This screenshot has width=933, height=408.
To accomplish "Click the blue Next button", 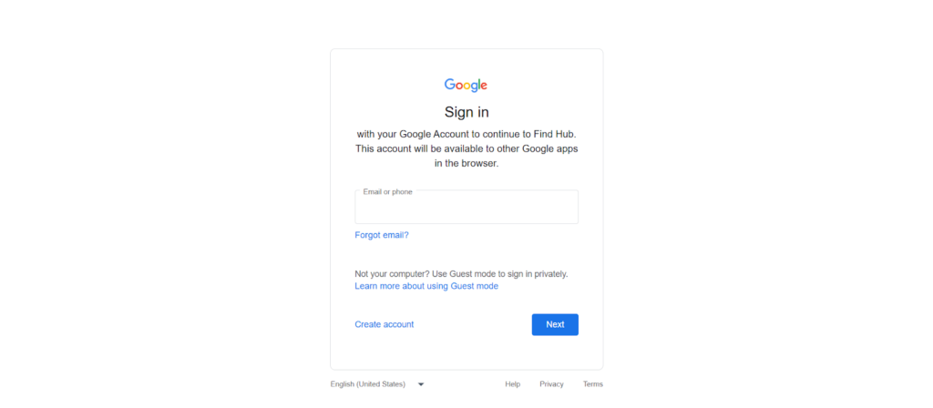I will click(x=555, y=325).
